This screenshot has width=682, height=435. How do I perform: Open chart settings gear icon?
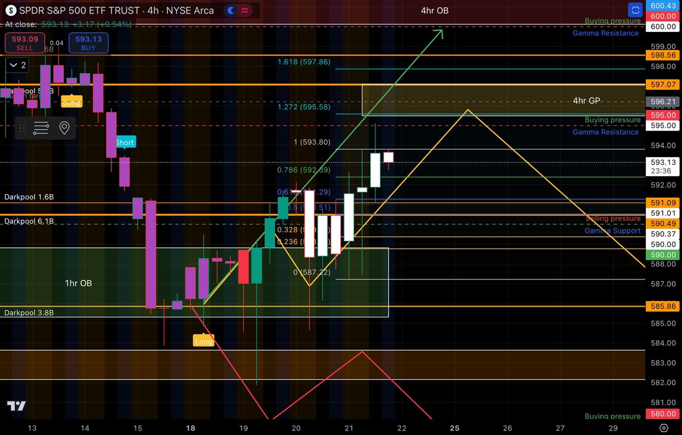pyautogui.click(x=664, y=427)
